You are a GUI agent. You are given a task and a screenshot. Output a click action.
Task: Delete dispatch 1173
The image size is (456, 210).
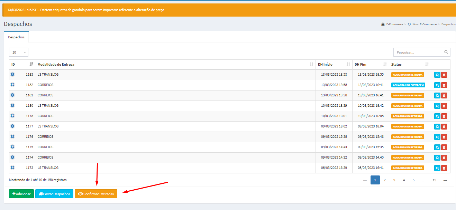(x=444, y=168)
